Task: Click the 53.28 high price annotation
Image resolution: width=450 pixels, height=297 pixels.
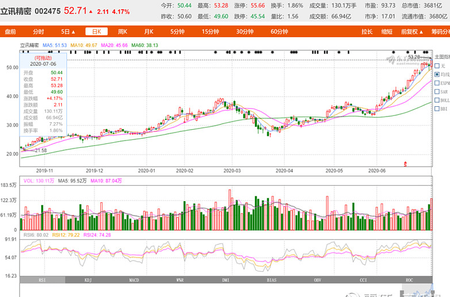Action: 414,57
